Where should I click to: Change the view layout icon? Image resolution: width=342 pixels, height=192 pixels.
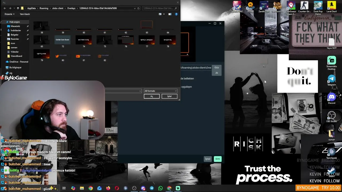pos(160,14)
